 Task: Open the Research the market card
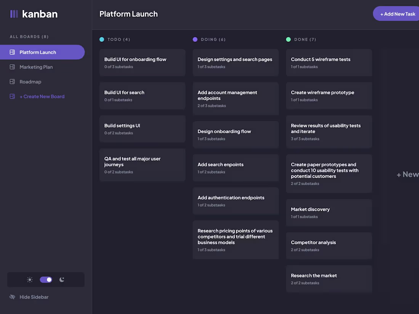[x=329, y=279]
